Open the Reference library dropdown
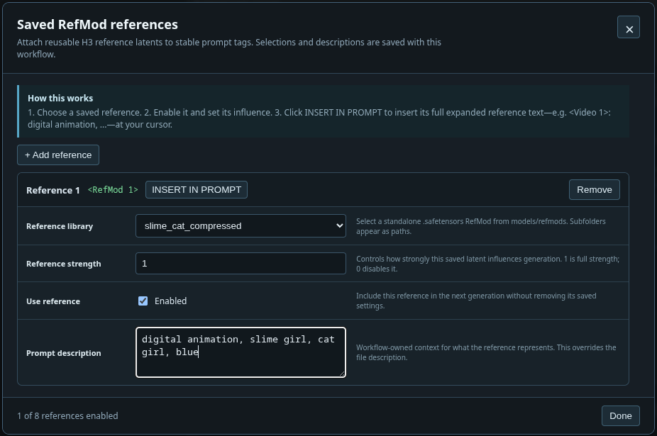Viewport: 657px width, 436px height. [241, 225]
